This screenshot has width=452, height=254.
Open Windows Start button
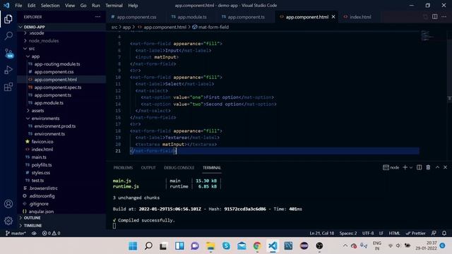coord(133,246)
